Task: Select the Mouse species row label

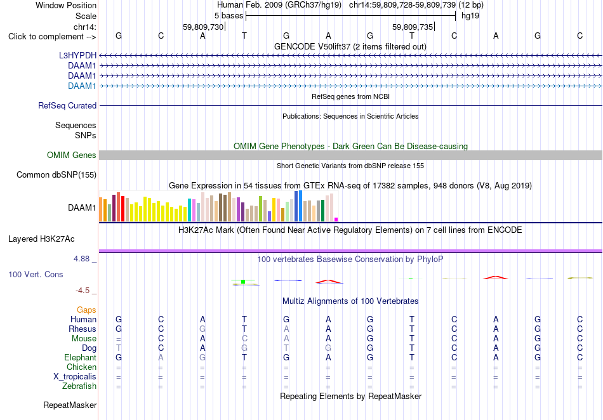Action: pos(84,339)
